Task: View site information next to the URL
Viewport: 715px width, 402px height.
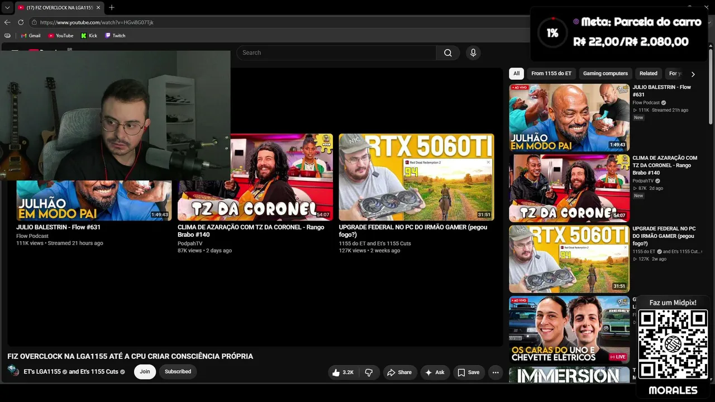Action: point(34,22)
